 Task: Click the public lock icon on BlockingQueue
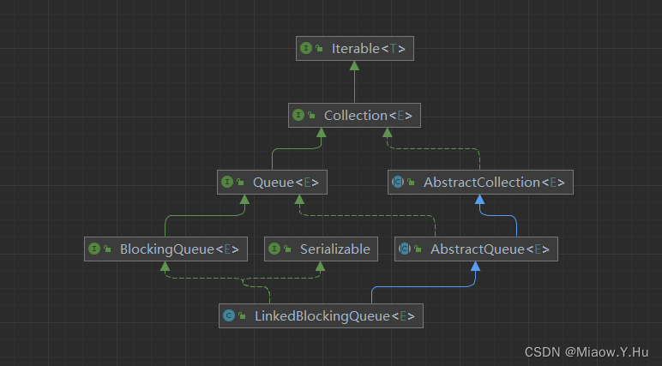[107, 249]
